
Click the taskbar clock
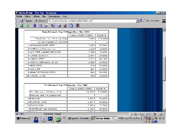pyautogui.click(x=161, y=118)
